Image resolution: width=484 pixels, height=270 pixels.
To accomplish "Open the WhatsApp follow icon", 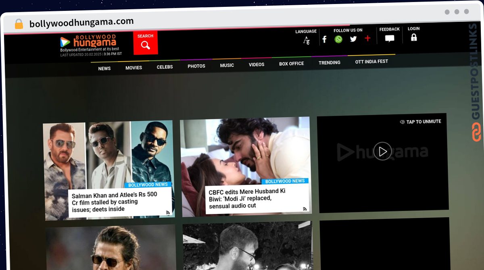I will tap(338, 39).
